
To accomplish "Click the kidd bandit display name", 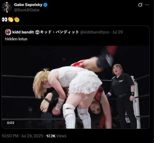I will pos(23,32).
